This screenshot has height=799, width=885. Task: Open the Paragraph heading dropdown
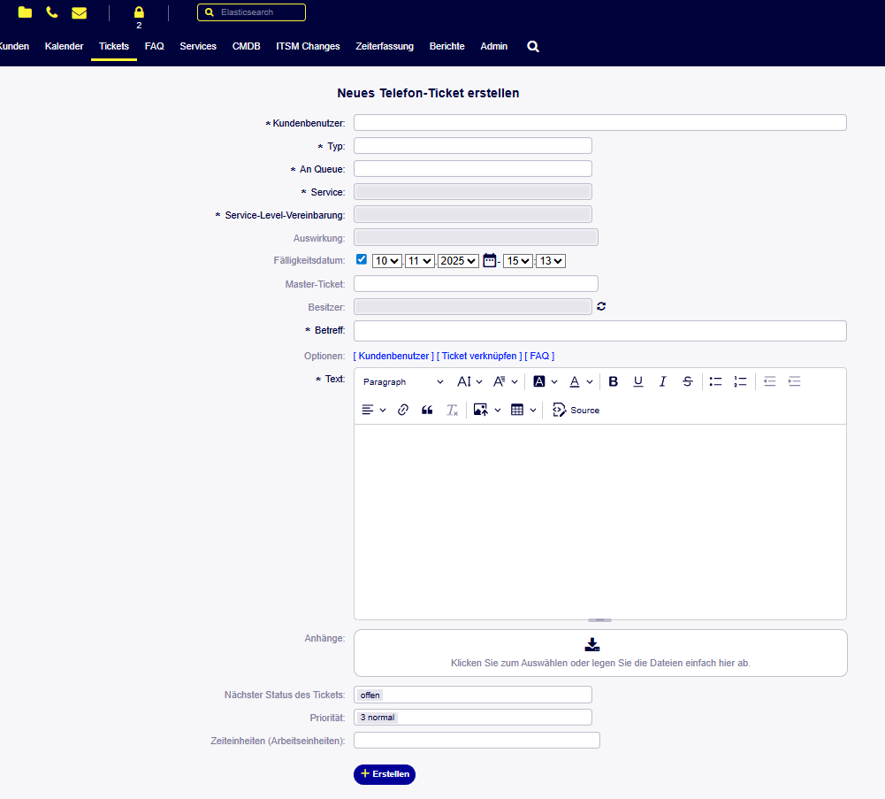point(403,381)
